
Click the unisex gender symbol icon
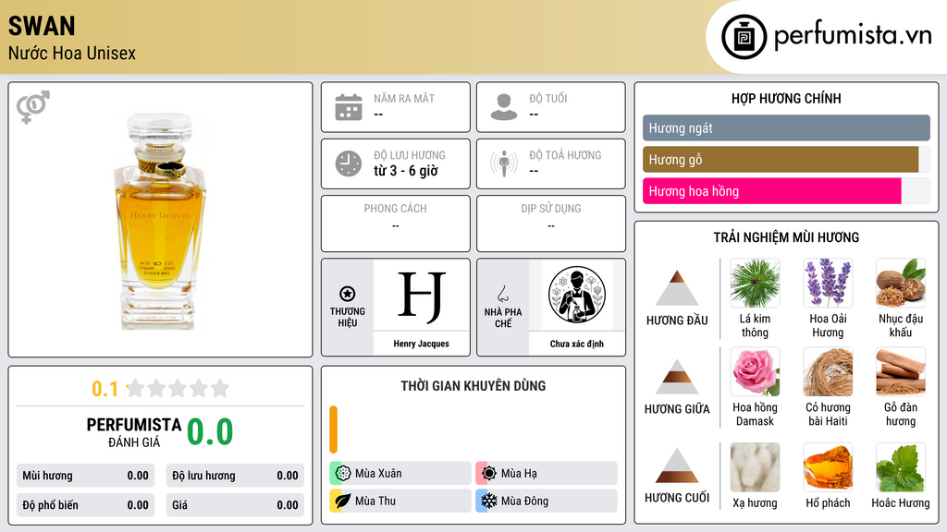click(33, 107)
